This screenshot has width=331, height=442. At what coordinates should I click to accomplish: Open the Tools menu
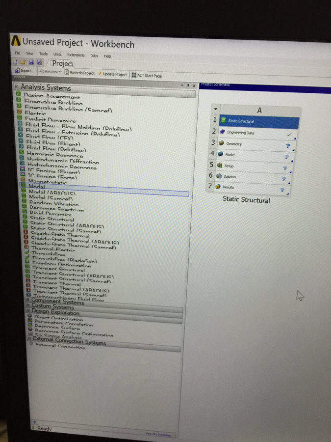coord(43,54)
